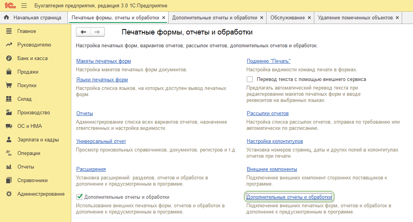Open the Банк и касса section
The image size is (413, 222).
(33, 58)
